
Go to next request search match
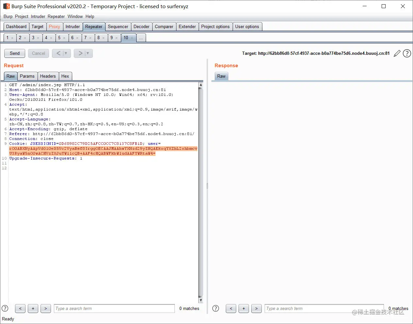(46, 308)
